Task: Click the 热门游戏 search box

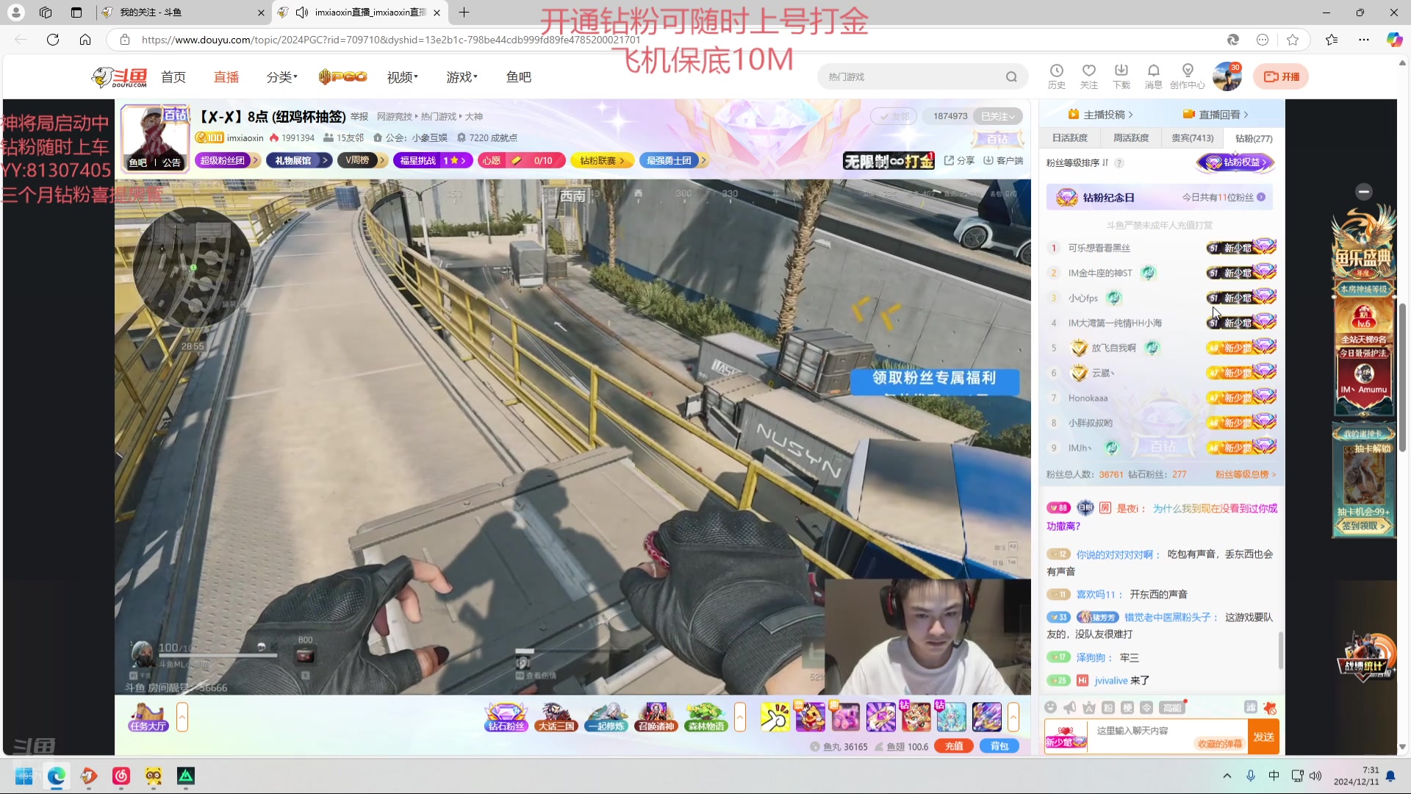Action: pos(911,77)
